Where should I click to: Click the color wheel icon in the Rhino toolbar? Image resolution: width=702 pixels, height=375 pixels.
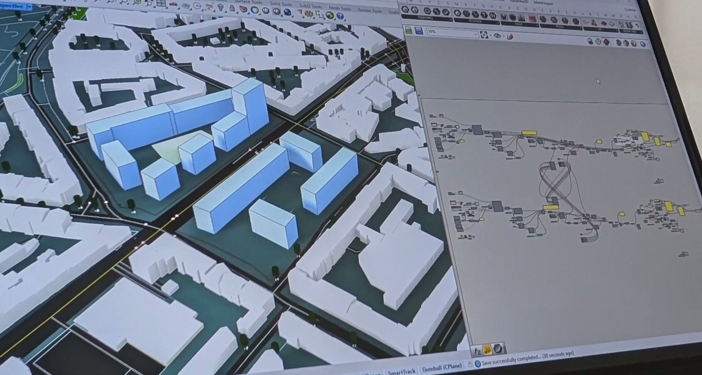tap(255, 10)
